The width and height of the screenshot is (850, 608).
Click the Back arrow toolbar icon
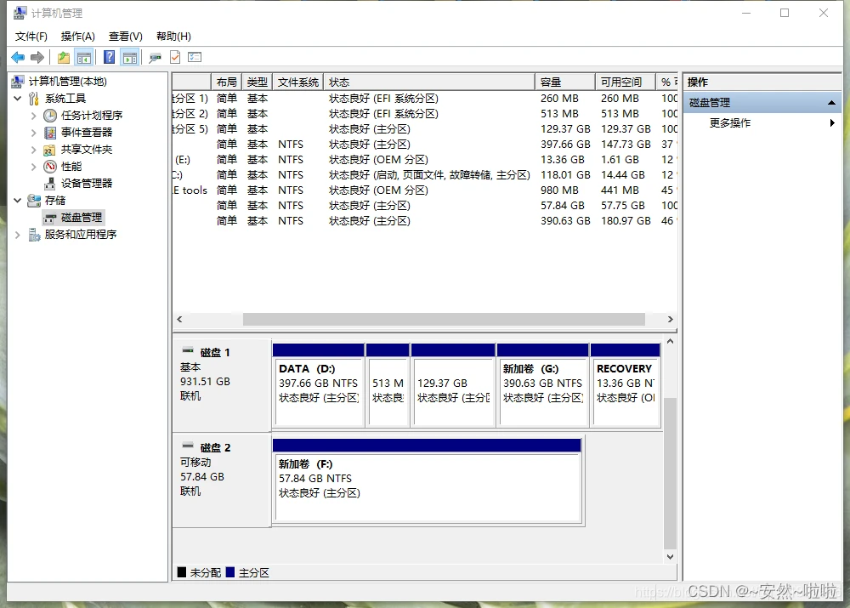pyautogui.click(x=18, y=57)
